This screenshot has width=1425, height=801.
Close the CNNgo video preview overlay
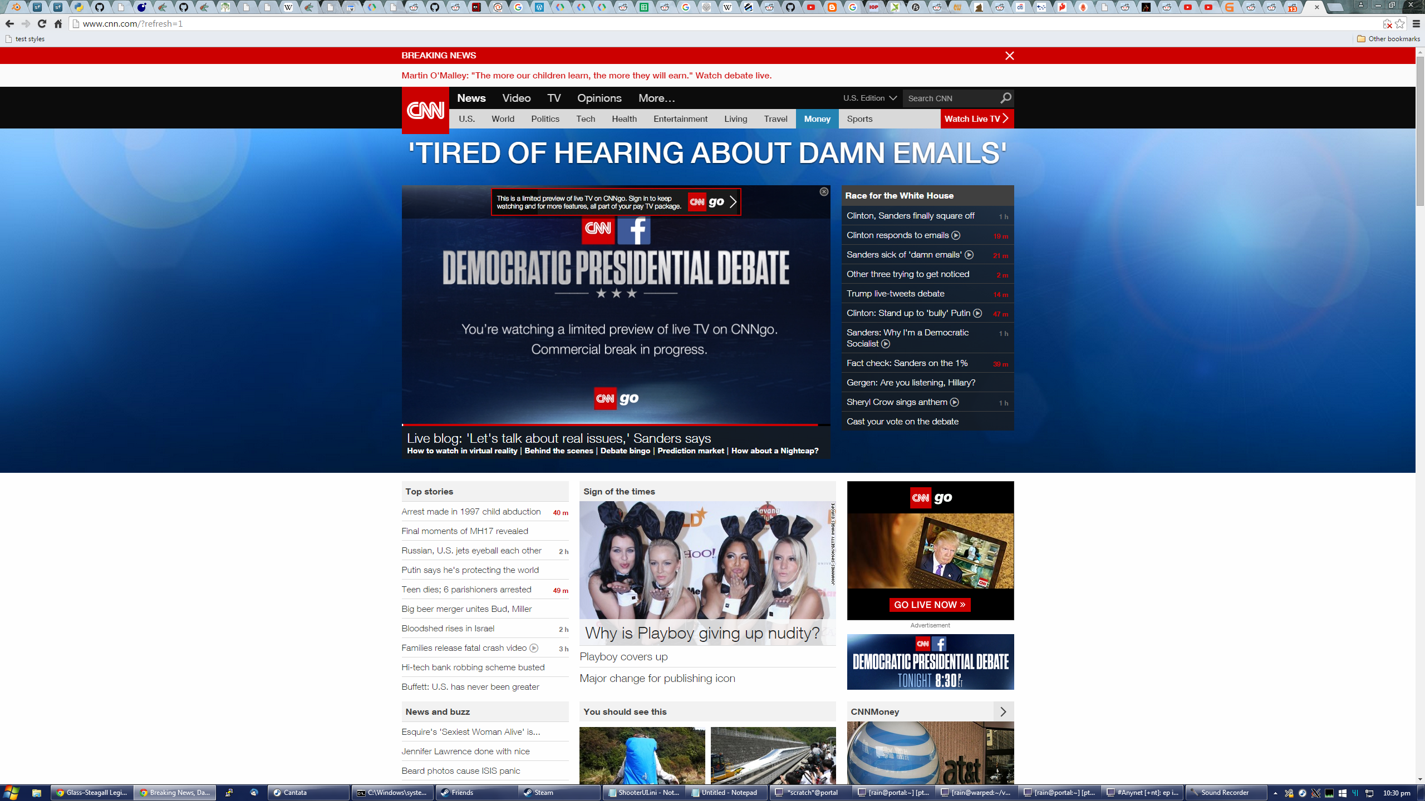point(824,192)
